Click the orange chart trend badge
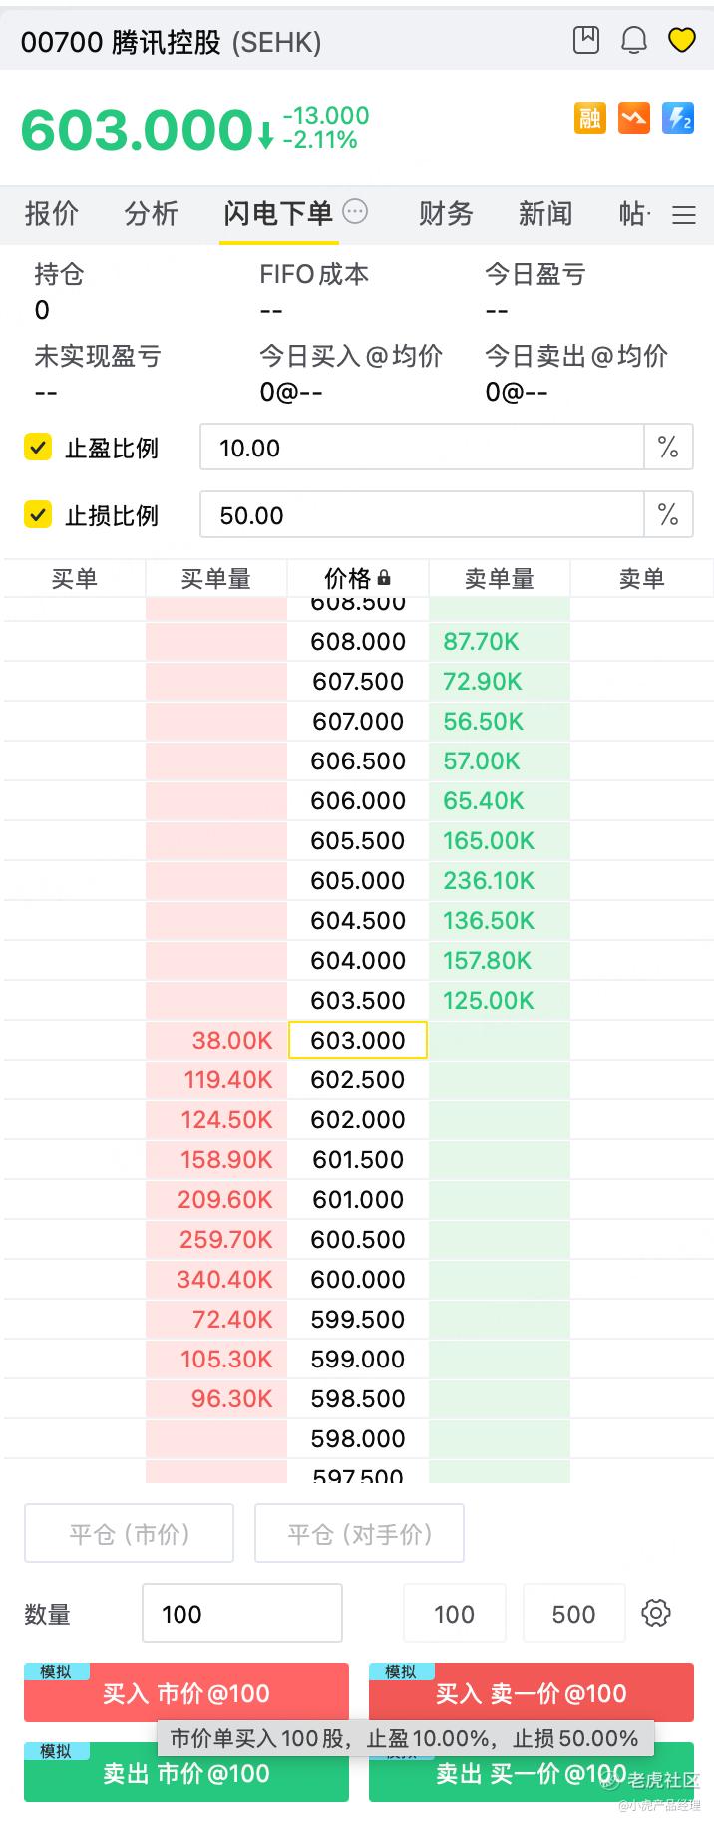This screenshot has width=714, height=1822. 634,119
